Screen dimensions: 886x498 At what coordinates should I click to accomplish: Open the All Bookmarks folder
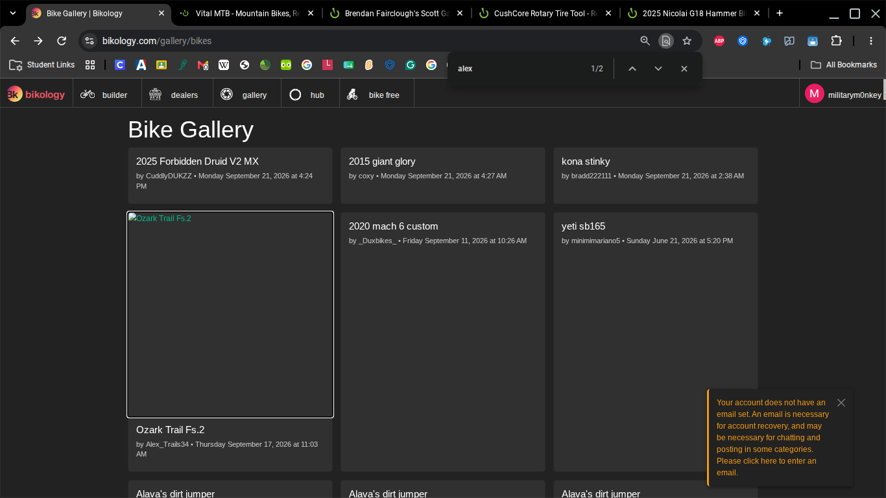[x=844, y=65]
